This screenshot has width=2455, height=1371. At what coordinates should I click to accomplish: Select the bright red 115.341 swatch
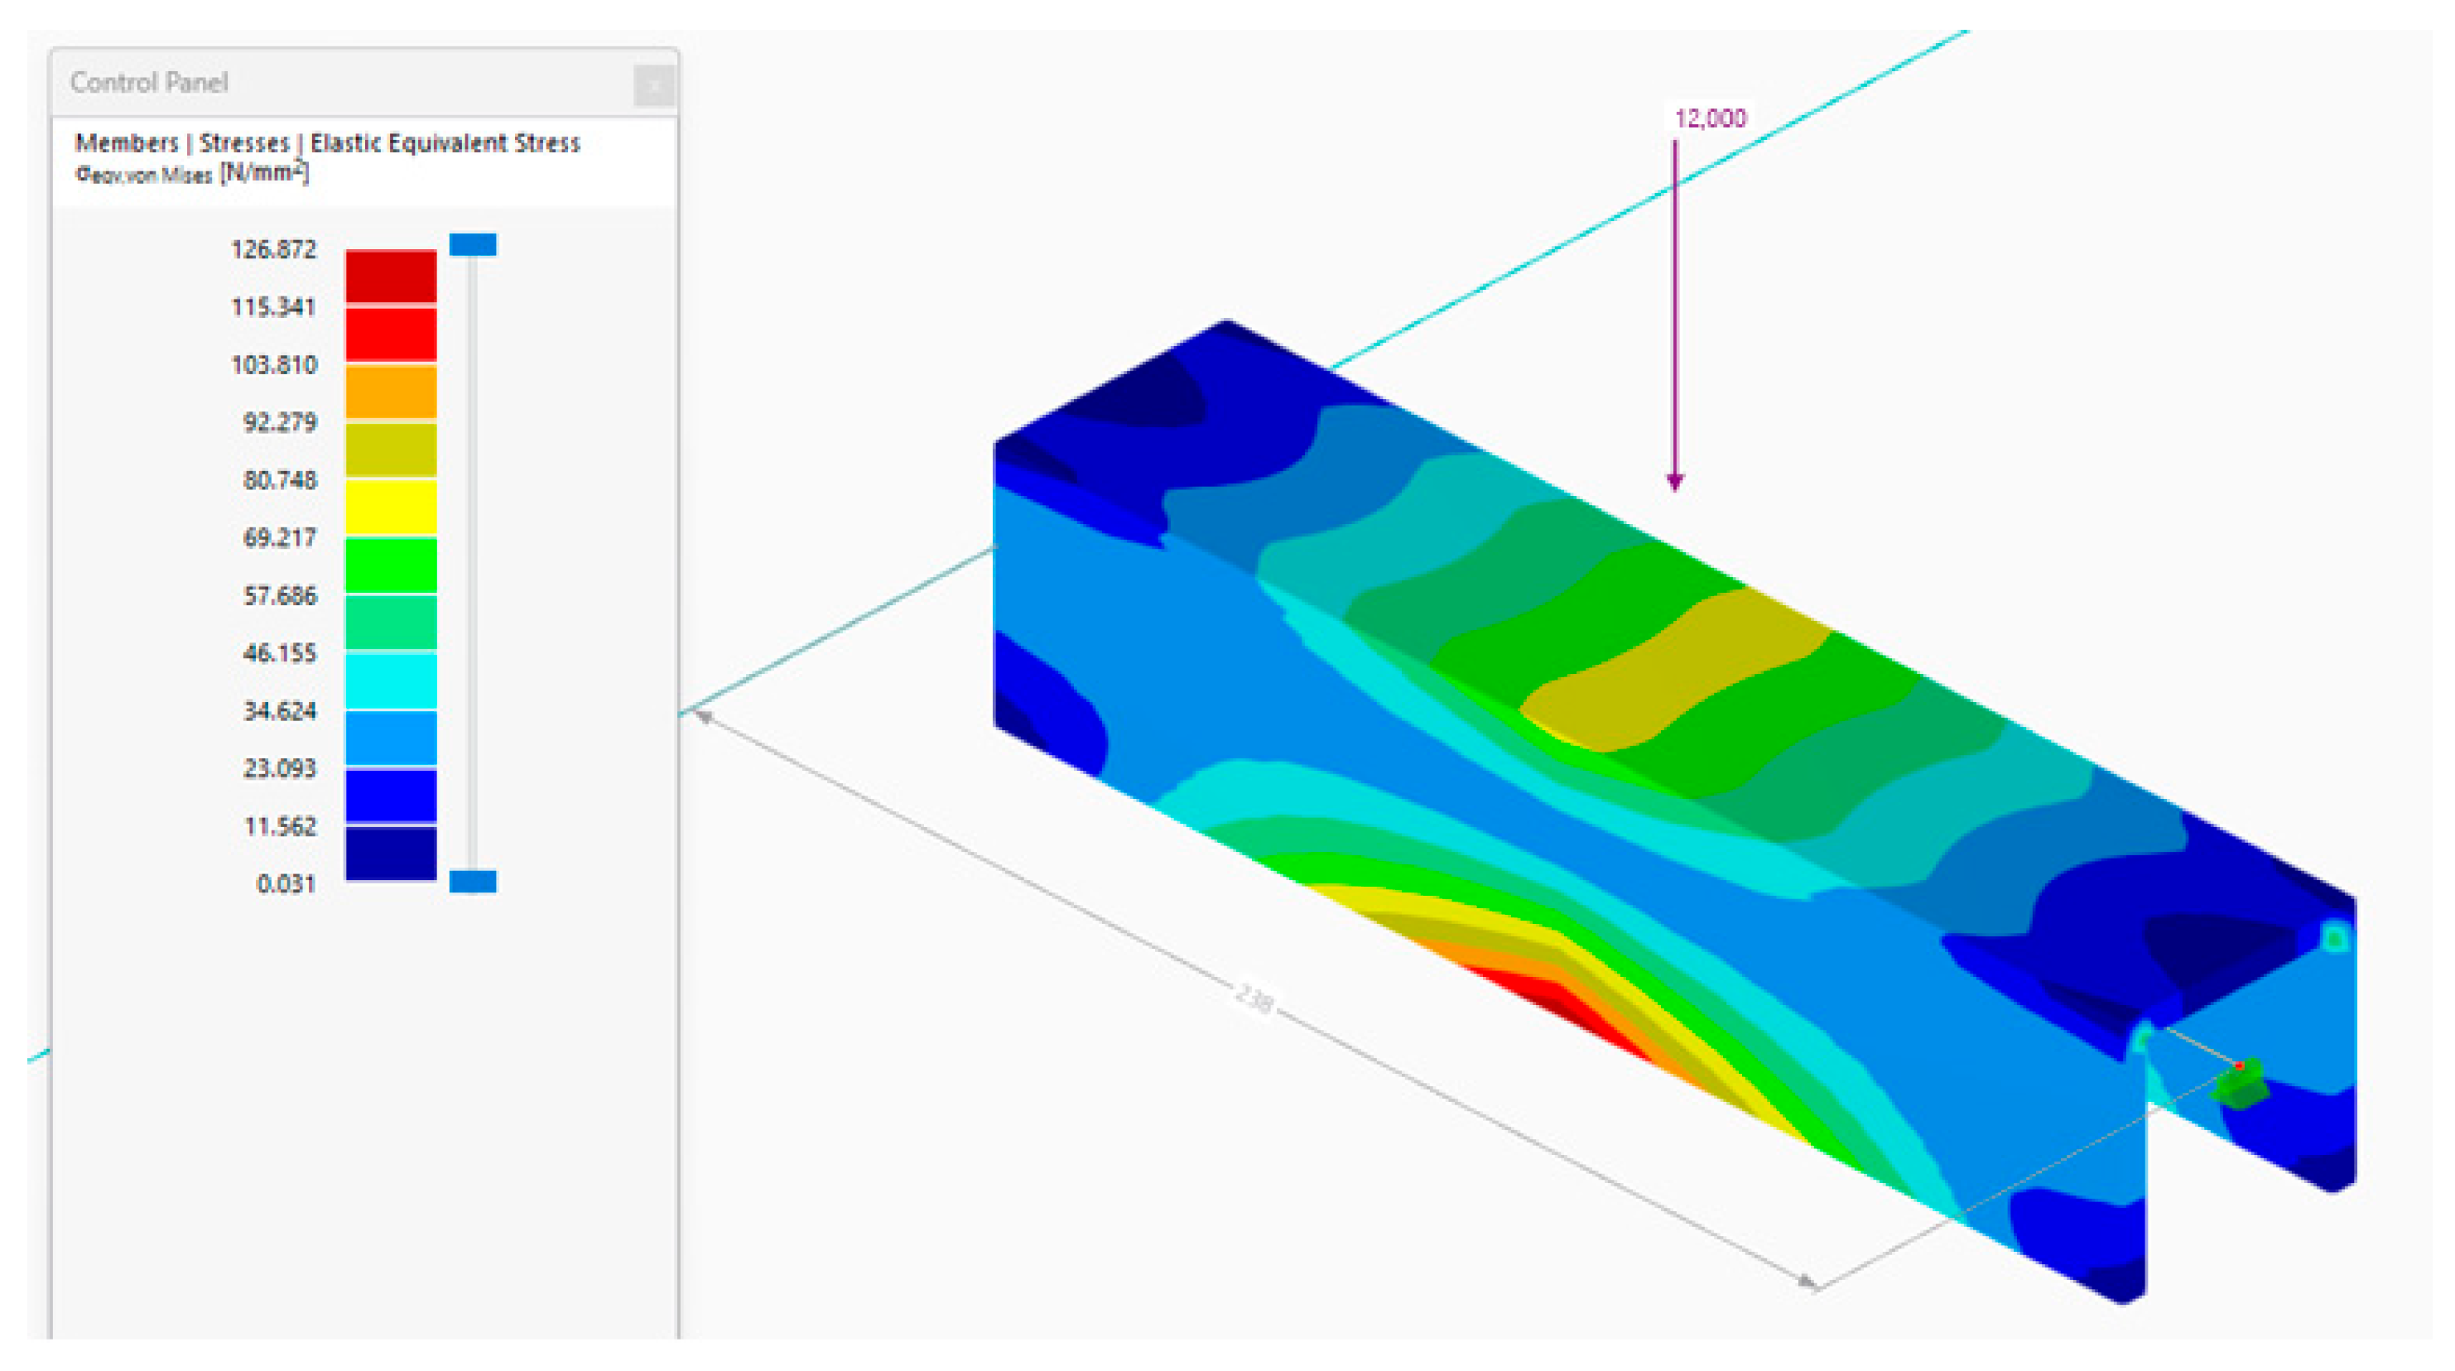(x=391, y=334)
